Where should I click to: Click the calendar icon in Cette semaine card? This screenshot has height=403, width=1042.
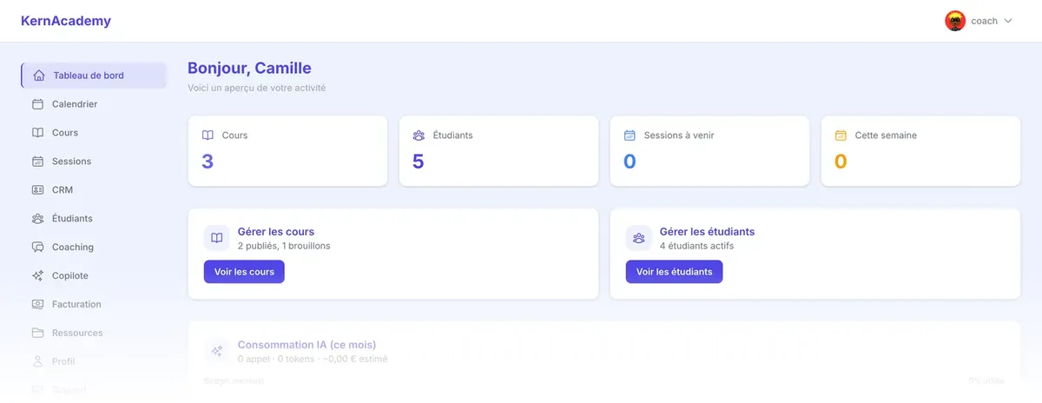[841, 135]
